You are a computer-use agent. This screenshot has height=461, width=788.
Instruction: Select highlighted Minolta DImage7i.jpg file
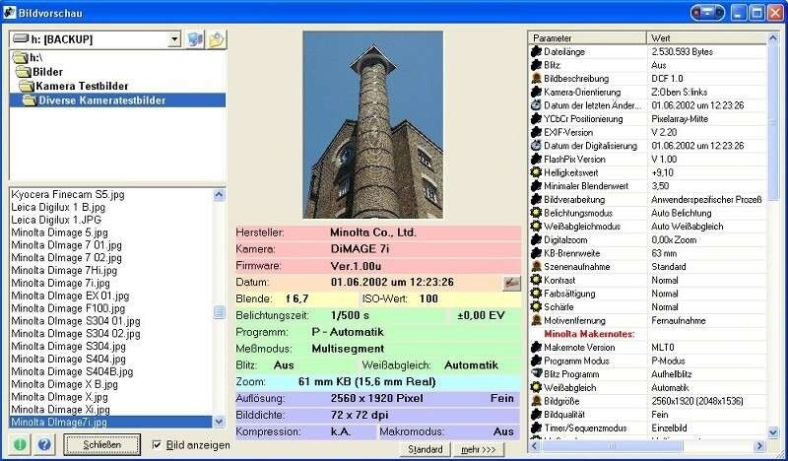click(110, 422)
